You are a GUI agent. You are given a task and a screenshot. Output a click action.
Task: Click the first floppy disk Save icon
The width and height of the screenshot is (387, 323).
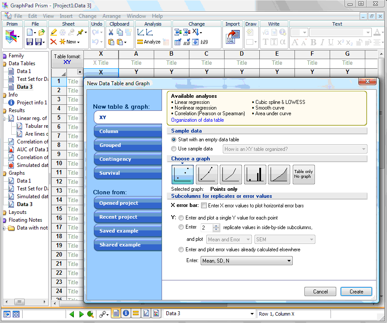pyautogui.click(x=30, y=42)
